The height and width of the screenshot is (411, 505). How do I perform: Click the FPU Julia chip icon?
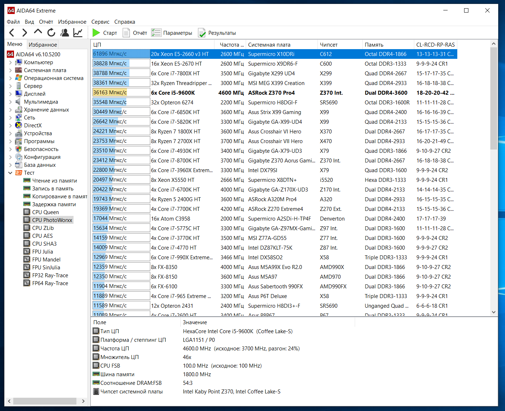27,251
